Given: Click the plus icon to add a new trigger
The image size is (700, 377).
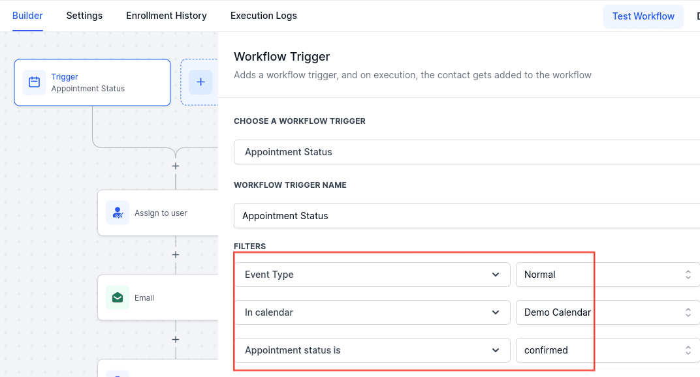Looking at the screenshot, I should pyautogui.click(x=200, y=82).
